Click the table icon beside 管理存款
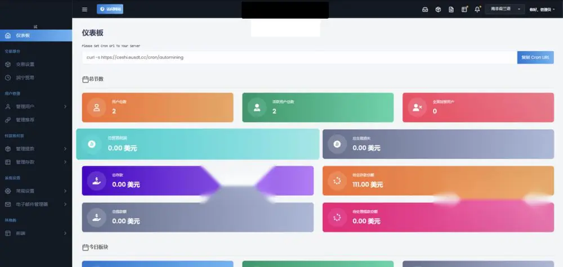The width and height of the screenshot is (563, 267). click(x=8, y=162)
